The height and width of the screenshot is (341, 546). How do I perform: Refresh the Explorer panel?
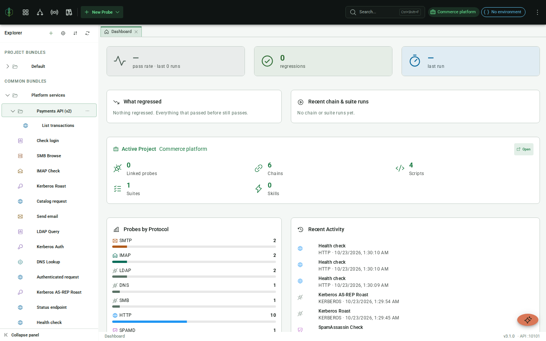(87, 33)
